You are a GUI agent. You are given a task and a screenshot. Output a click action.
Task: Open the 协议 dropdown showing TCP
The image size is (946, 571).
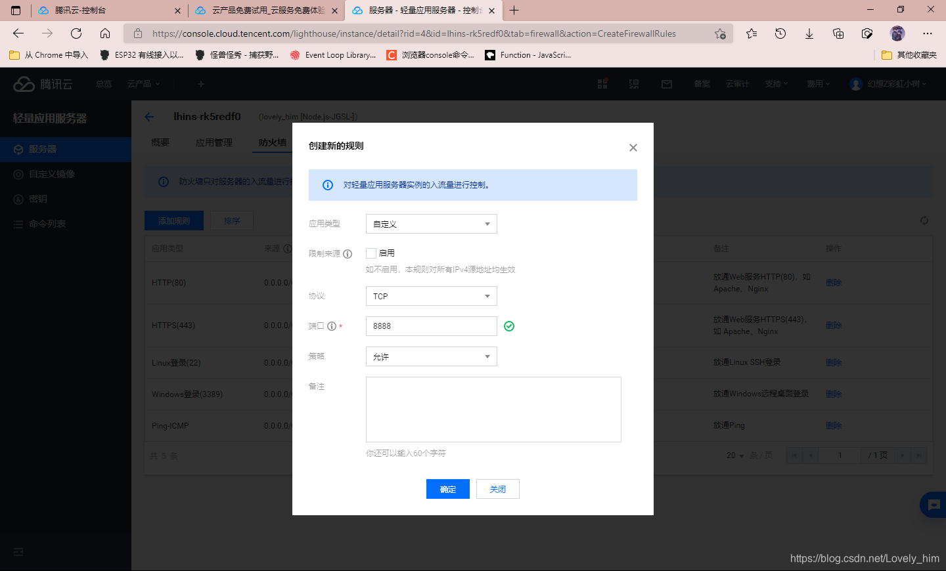431,296
